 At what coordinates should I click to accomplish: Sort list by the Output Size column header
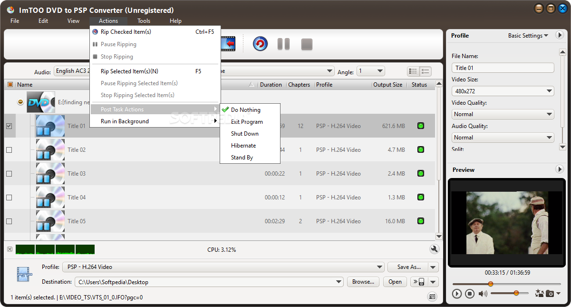tap(388, 85)
